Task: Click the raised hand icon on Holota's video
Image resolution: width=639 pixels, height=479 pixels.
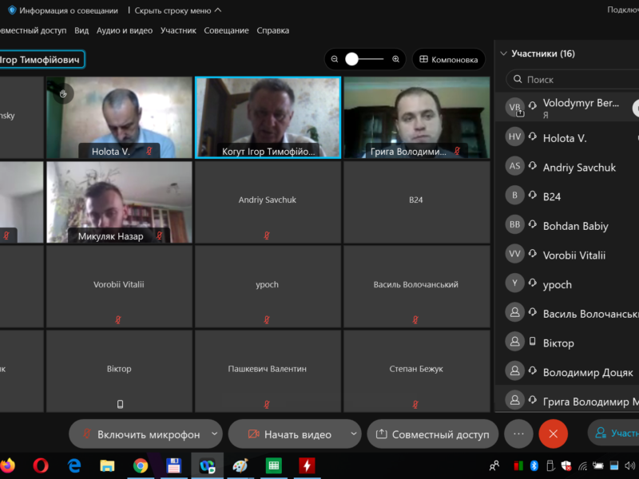Action: pyautogui.click(x=64, y=94)
